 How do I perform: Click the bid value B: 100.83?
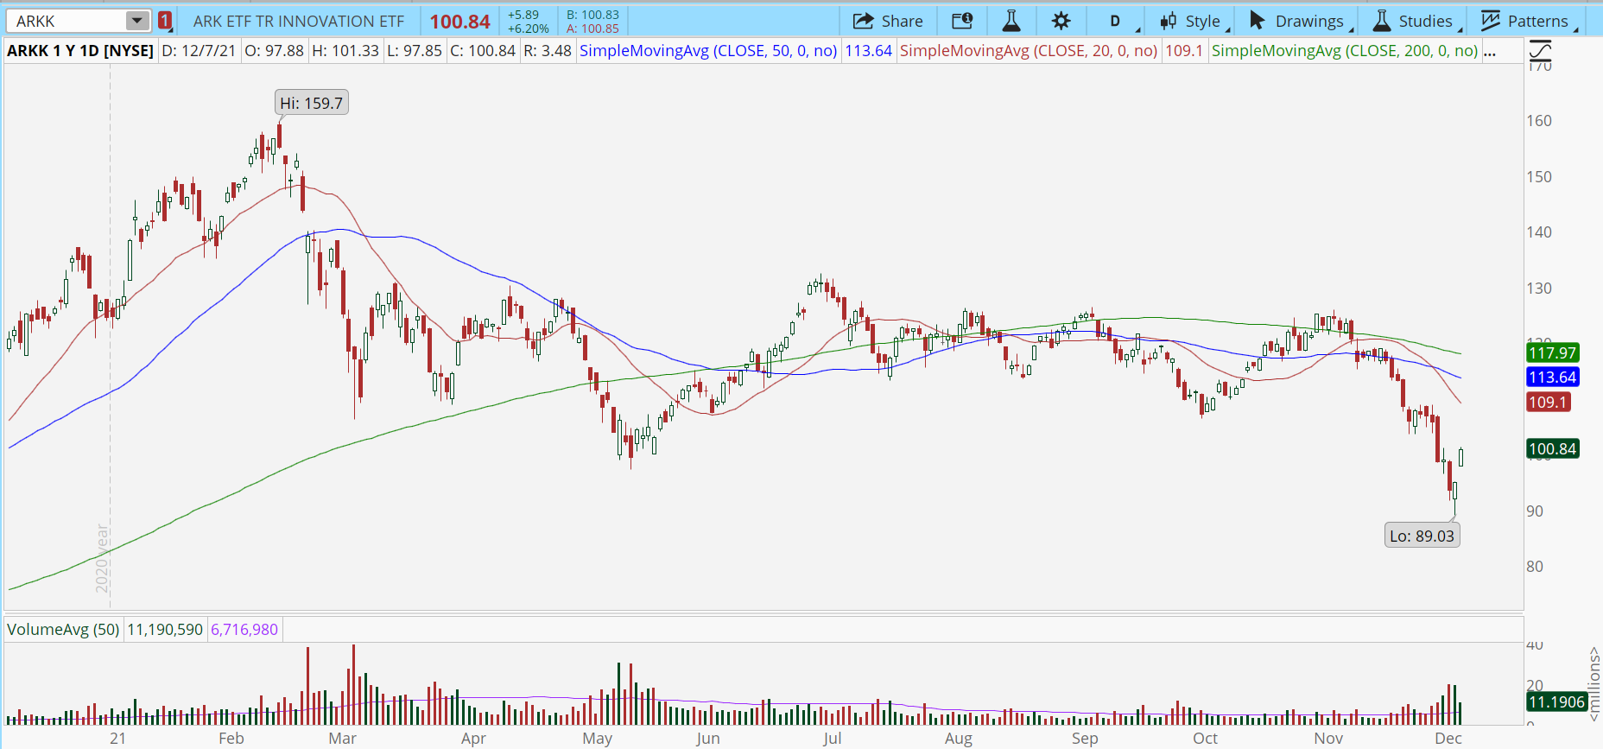(x=593, y=15)
